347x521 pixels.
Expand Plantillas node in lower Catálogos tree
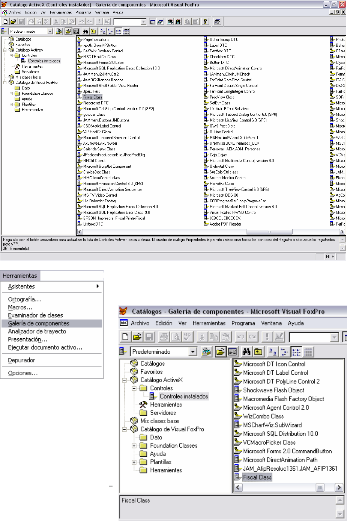click(134, 462)
